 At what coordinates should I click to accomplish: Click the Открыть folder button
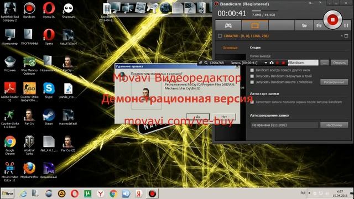click(x=339, y=62)
